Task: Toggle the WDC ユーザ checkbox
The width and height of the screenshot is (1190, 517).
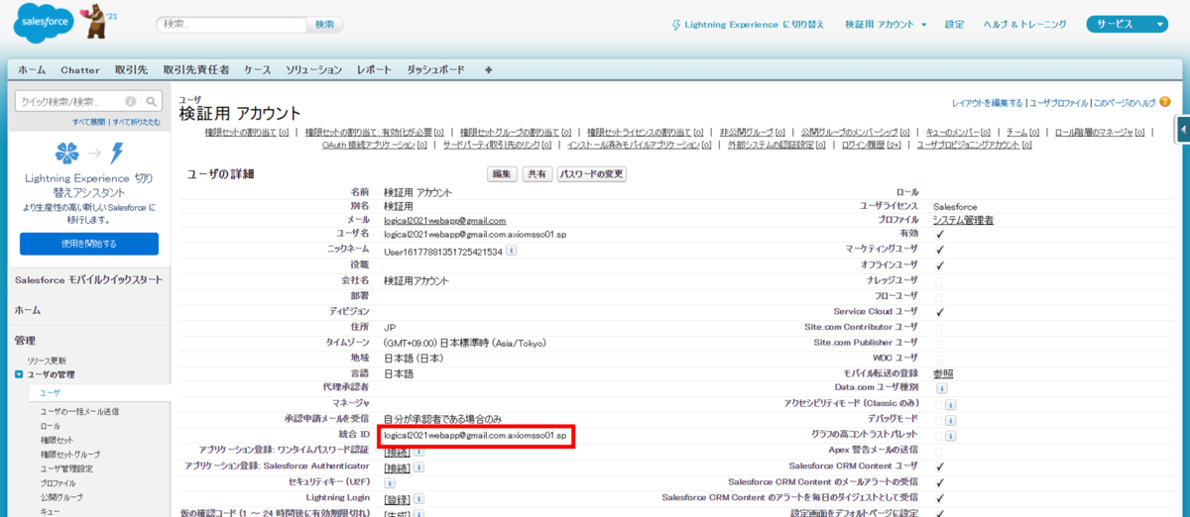Action: [x=939, y=358]
